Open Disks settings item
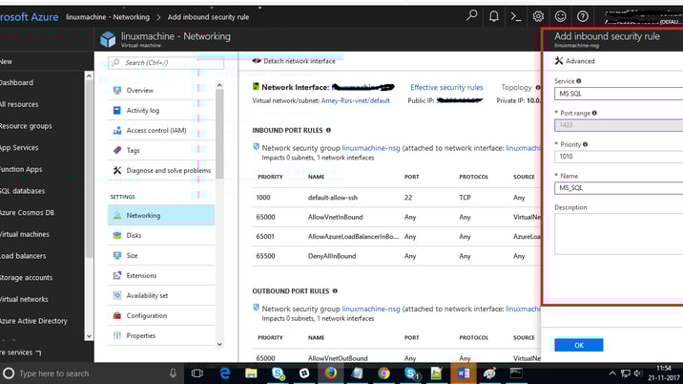This screenshot has width=683, height=384. click(161, 235)
